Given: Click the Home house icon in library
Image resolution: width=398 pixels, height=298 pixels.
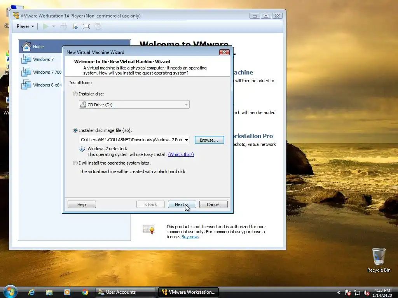Looking at the screenshot, I should (x=26, y=47).
